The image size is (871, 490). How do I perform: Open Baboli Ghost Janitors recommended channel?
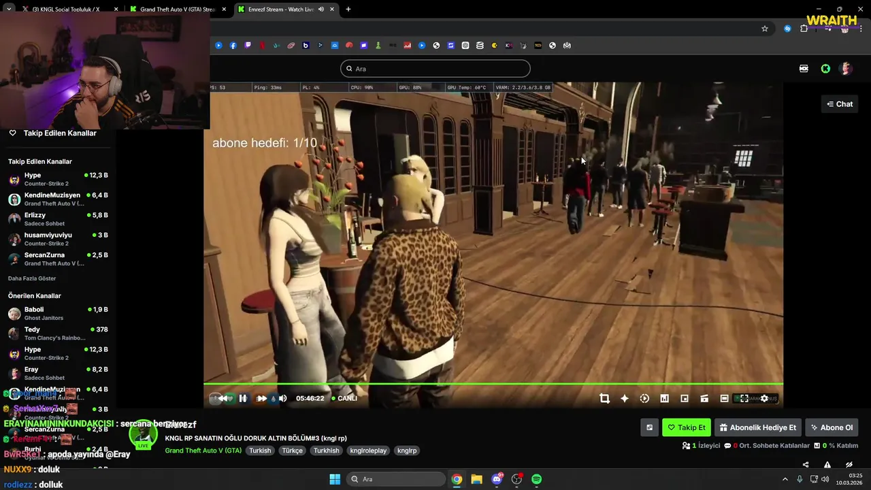coord(58,314)
